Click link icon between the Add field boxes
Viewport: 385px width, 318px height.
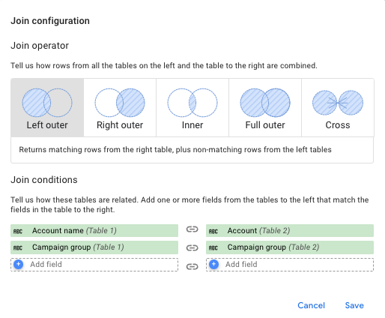[x=192, y=267]
